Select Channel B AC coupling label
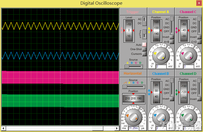 point(167,81)
